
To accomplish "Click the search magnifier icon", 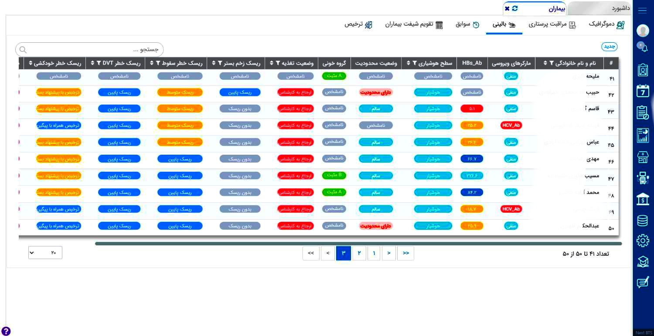I will tap(23, 50).
